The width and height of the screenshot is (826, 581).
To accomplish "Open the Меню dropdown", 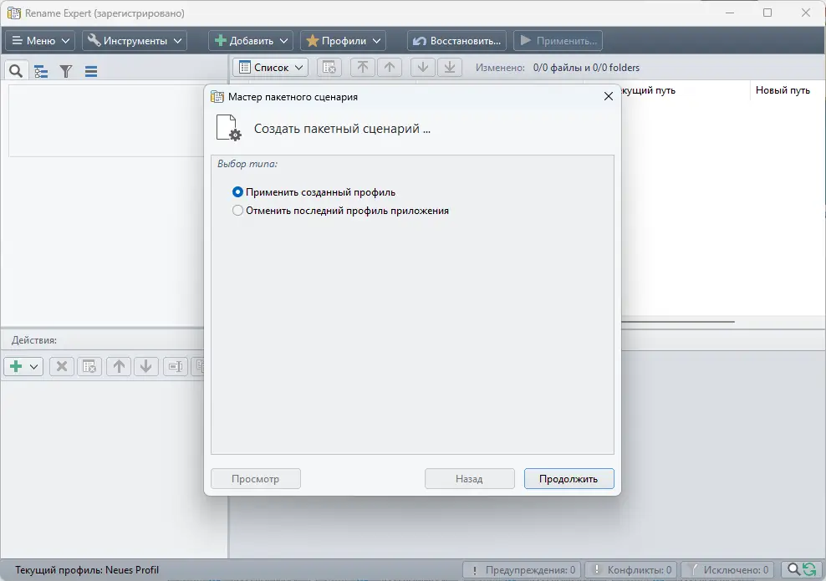I will (x=40, y=41).
